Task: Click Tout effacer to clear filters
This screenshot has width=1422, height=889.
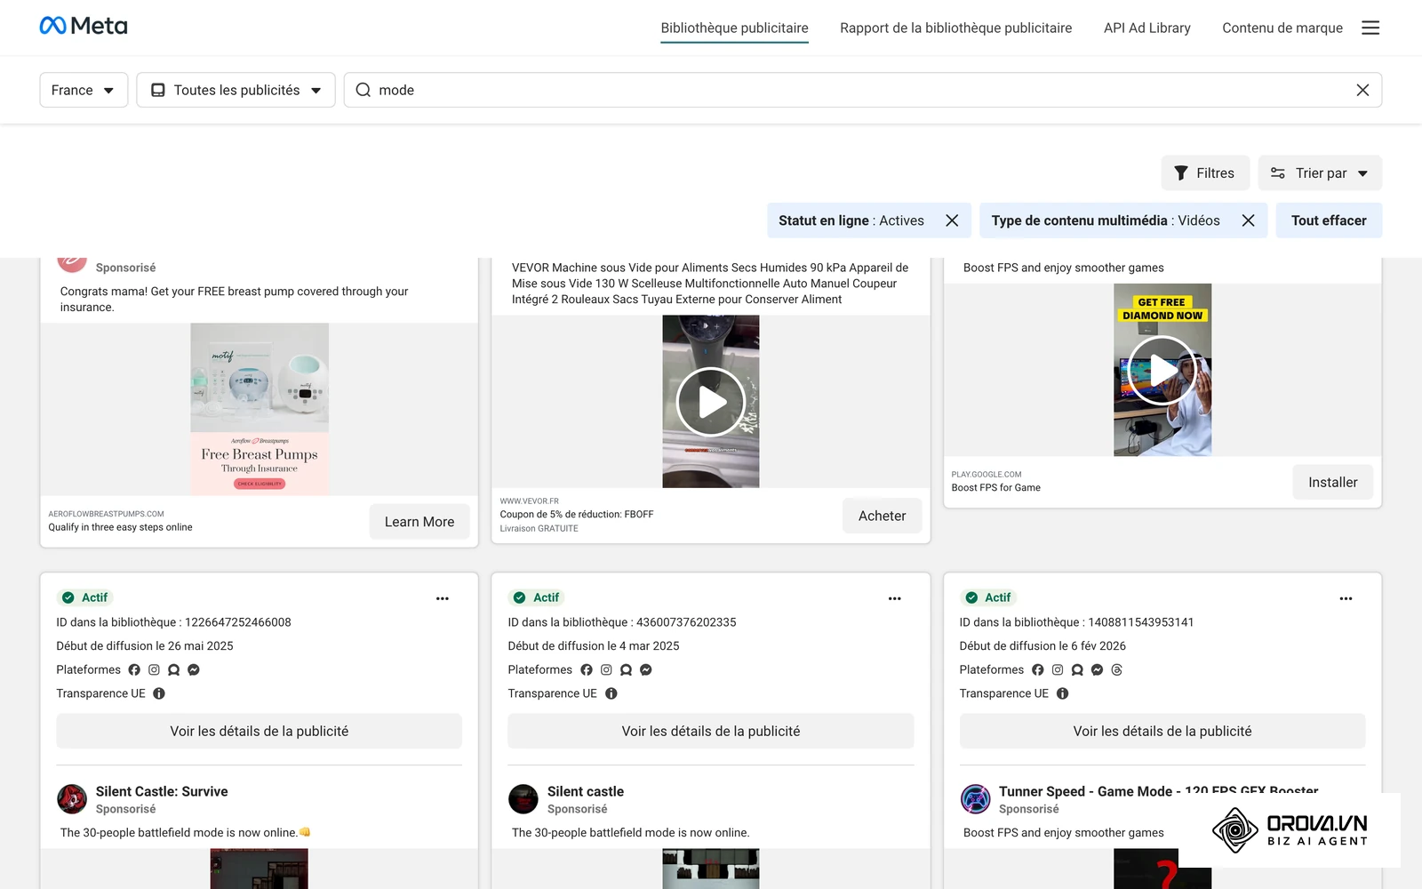Action: (x=1329, y=220)
